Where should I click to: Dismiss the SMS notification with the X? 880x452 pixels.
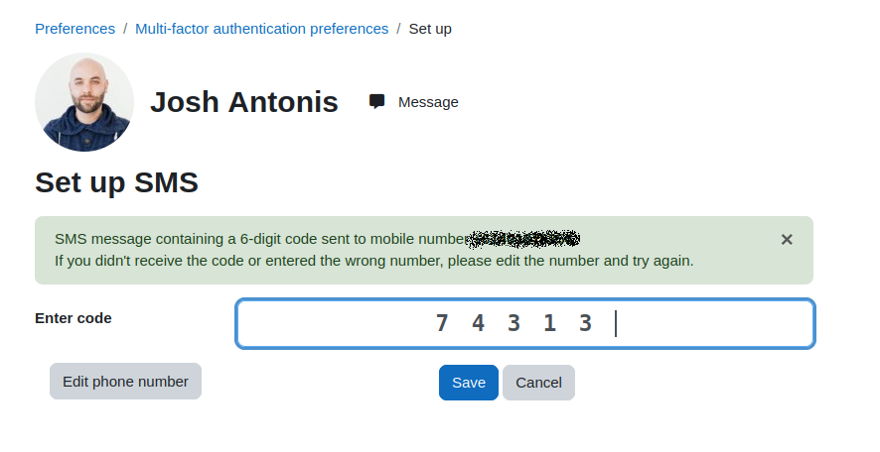[787, 240]
